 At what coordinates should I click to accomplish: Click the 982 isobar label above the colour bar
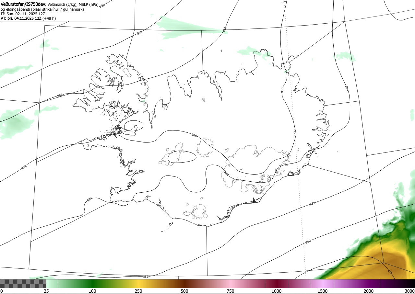click(x=146, y=277)
